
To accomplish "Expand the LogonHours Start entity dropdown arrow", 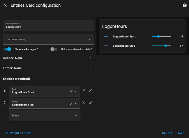I will point(76,91).
